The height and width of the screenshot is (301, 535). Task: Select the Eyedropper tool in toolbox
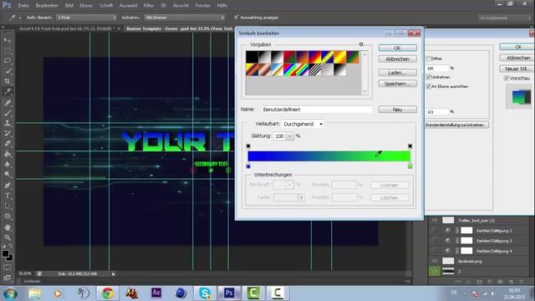8,91
